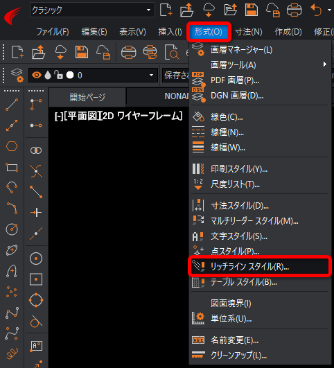Toggle layer visibility eye icon

coord(37,75)
